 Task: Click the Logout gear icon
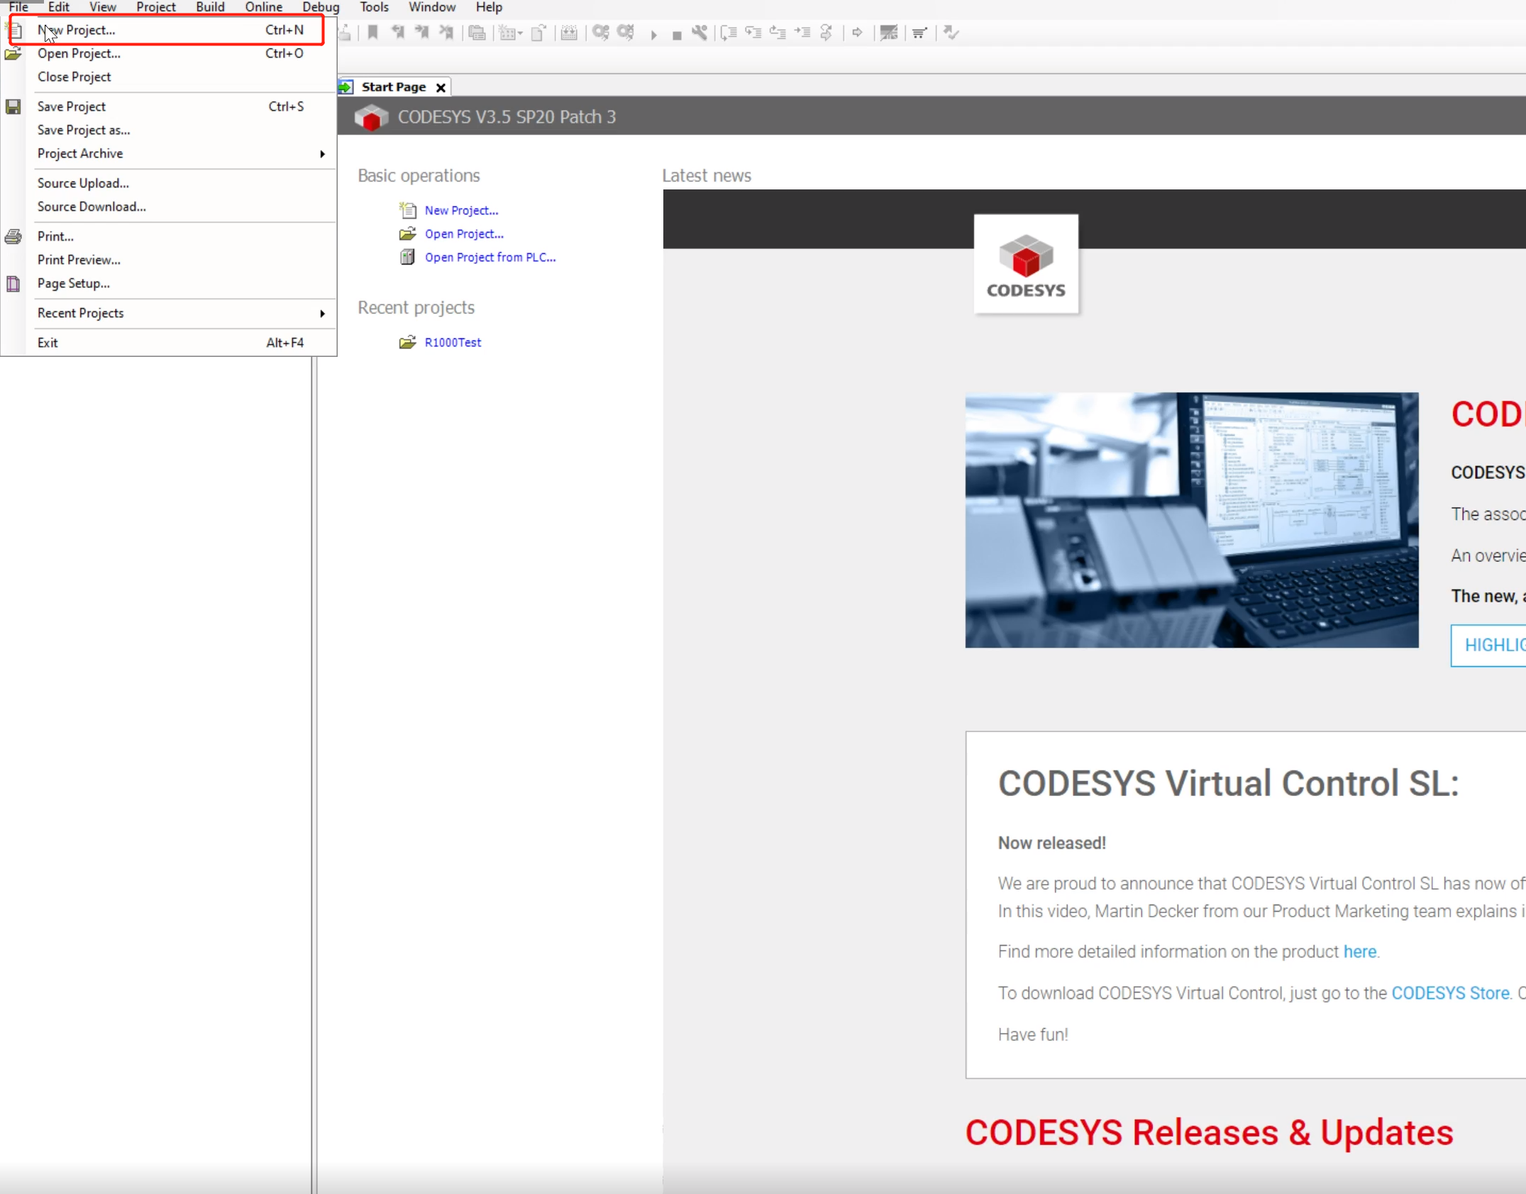click(626, 33)
